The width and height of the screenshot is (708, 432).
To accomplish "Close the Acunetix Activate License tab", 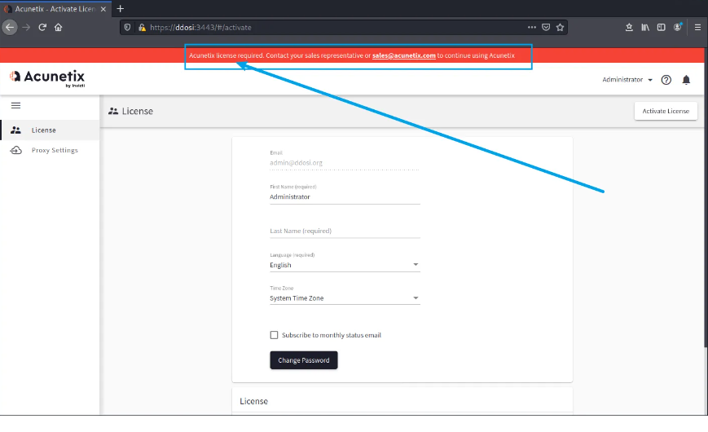I will (103, 9).
